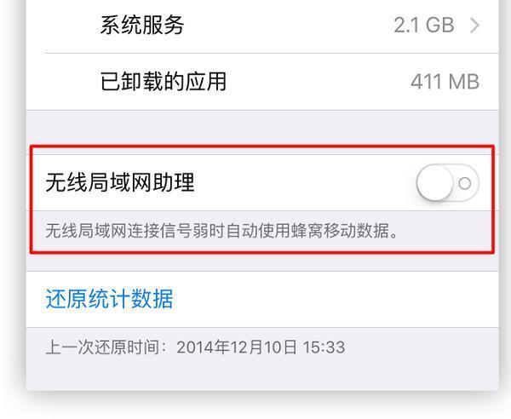The width and height of the screenshot is (511, 419).
Task: Open the 系统服务 chevron arrow
Action: (475, 26)
